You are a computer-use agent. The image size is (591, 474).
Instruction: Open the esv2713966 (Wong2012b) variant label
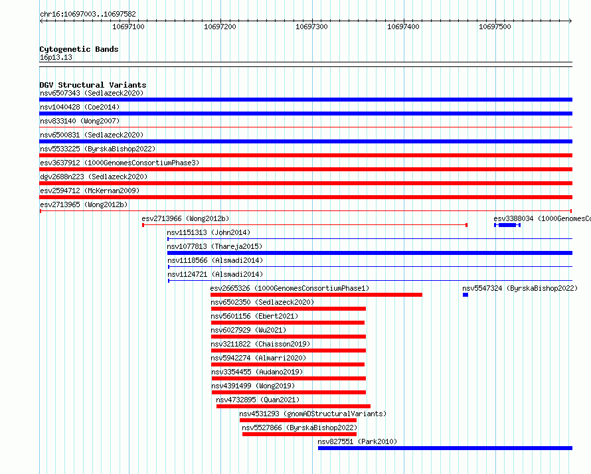tap(185, 218)
